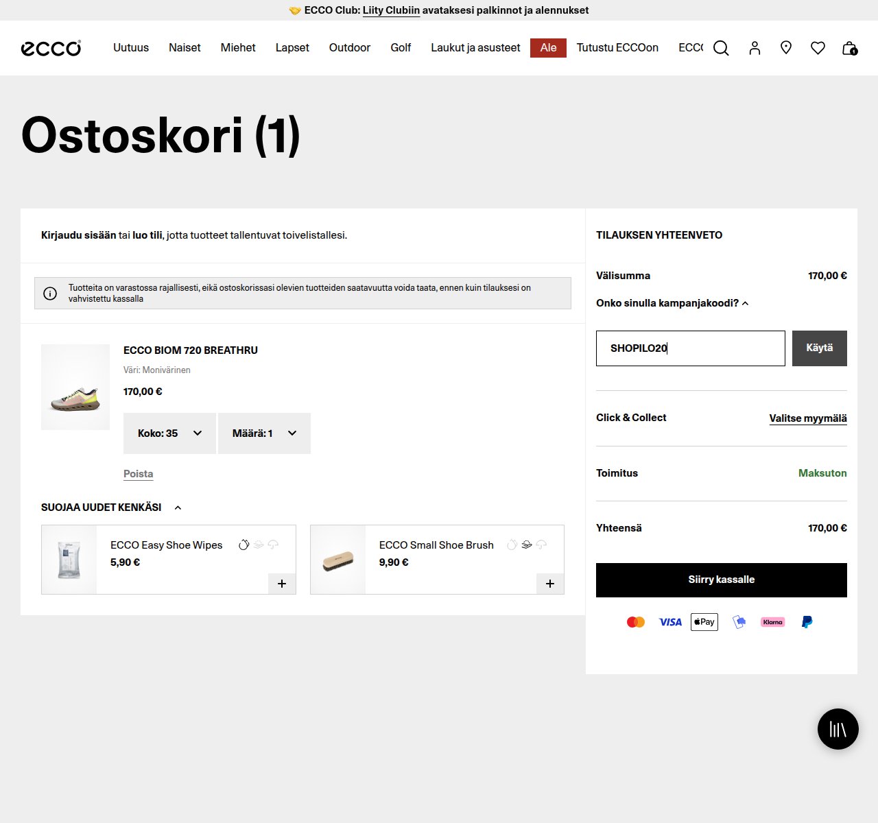The image size is (878, 823).
Task: Click the Klarna payment icon
Action: click(x=773, y=622)
